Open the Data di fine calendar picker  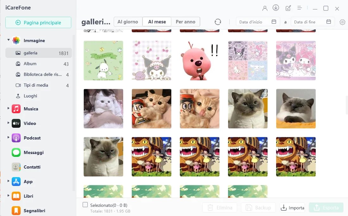(329, 22)
